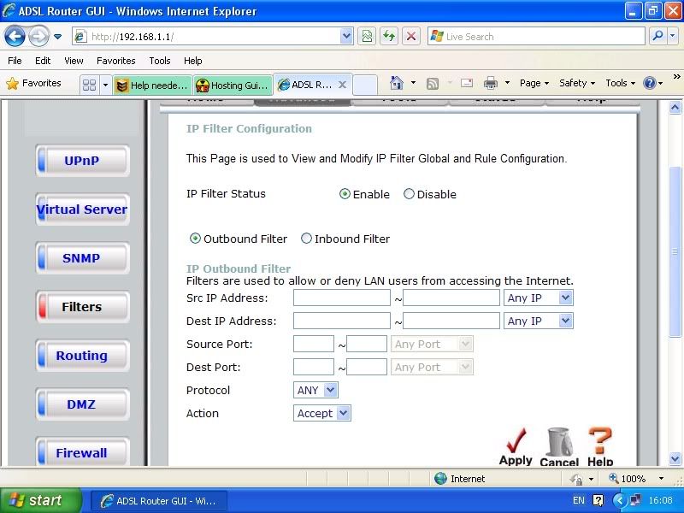Click the Stop loading icon
Image resolution: width=684 pixels, height=513 pixels.
pos(411,37)
